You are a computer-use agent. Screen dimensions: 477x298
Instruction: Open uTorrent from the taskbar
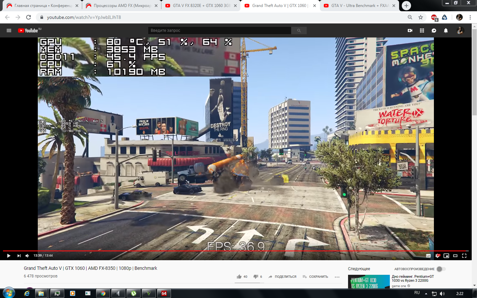pyautogui.click(x=134, y=293)
